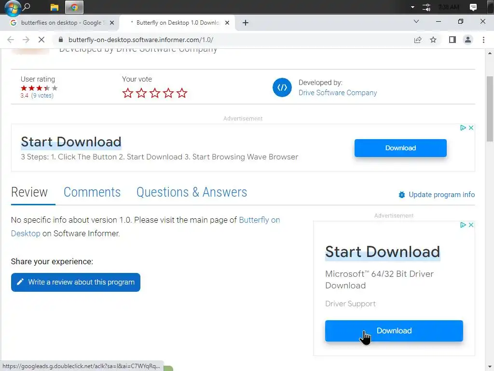This screenshot has height=371, width=494.
Task: Open the tab search chevron
Action: [x=416, y=21]
